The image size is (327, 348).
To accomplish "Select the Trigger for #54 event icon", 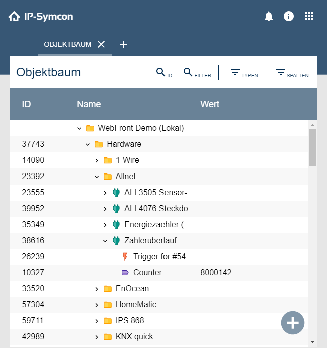I will coord(125,257).
